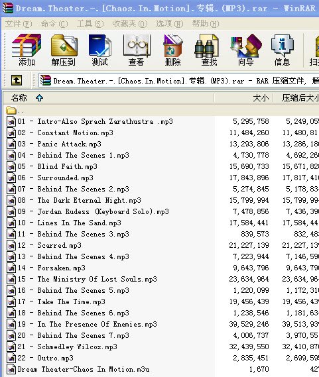319x377 pixels.
Task: Click the 测试 (Test) archive icon
Action: click(99, 50)
